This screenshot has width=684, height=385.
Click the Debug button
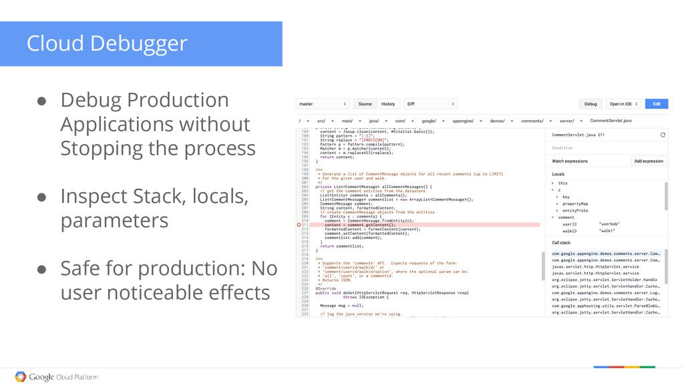pyautogui.click(x=590, y=104)
